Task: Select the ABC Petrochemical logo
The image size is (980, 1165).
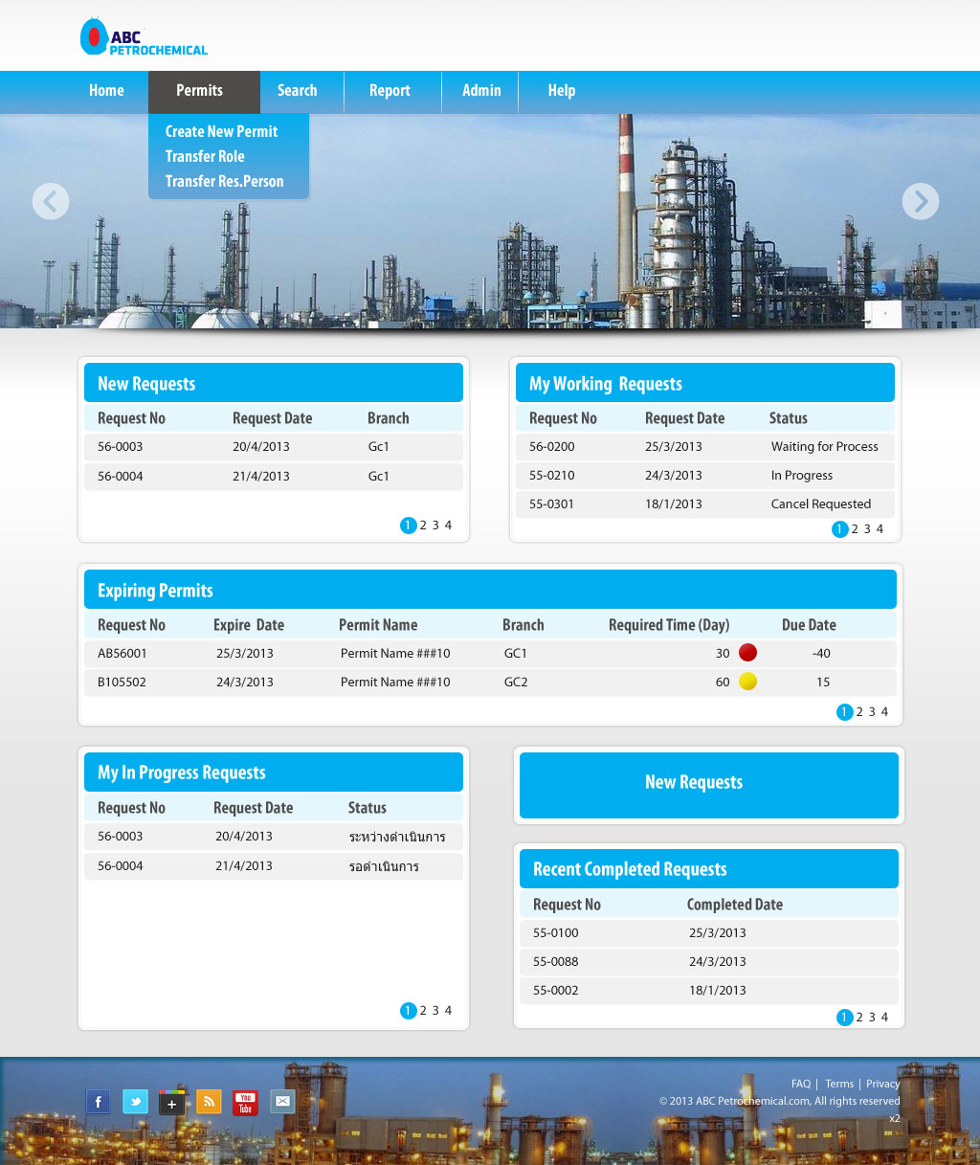Action: pos(143,36)
